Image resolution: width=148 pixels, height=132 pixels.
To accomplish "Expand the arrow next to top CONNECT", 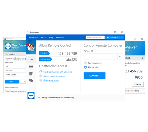I will point(122,37).
